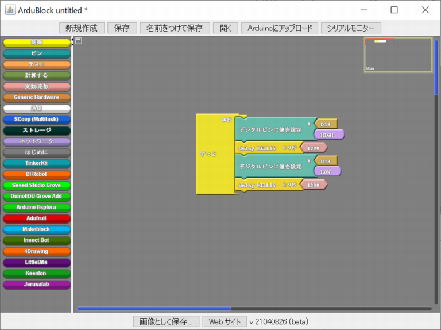Click Arduinoにアップロード to upload
The height and width of the screenshot is (330, 441).
[279, 28]
